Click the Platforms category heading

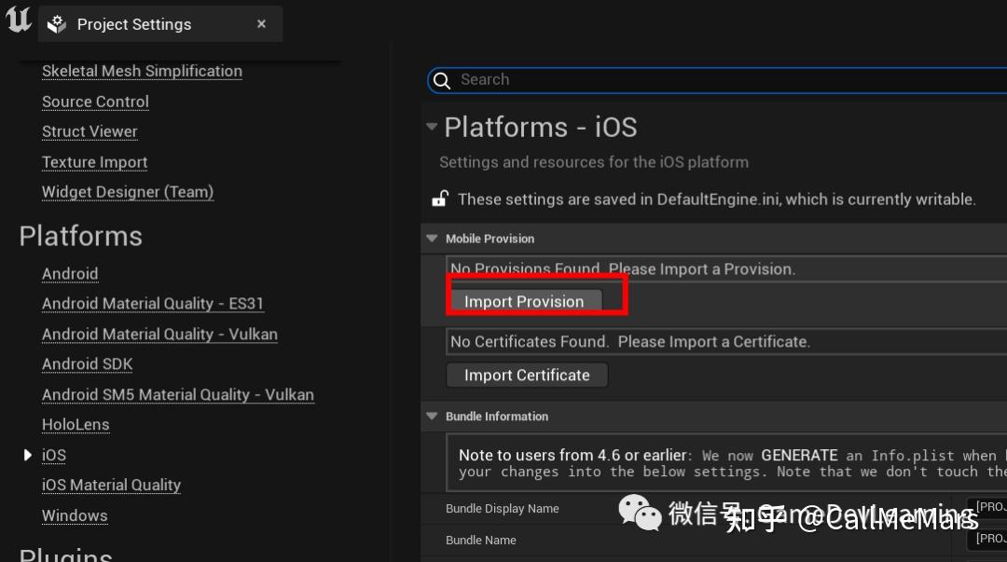(x=81, y=237)
